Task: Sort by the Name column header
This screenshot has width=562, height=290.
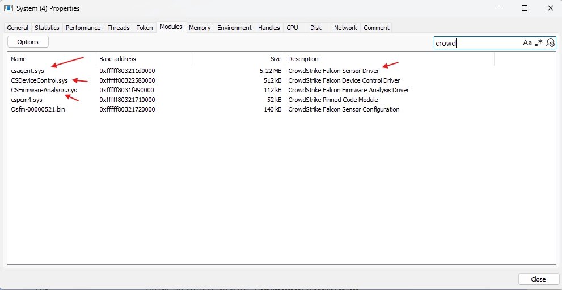Action: tap(52, 59)
